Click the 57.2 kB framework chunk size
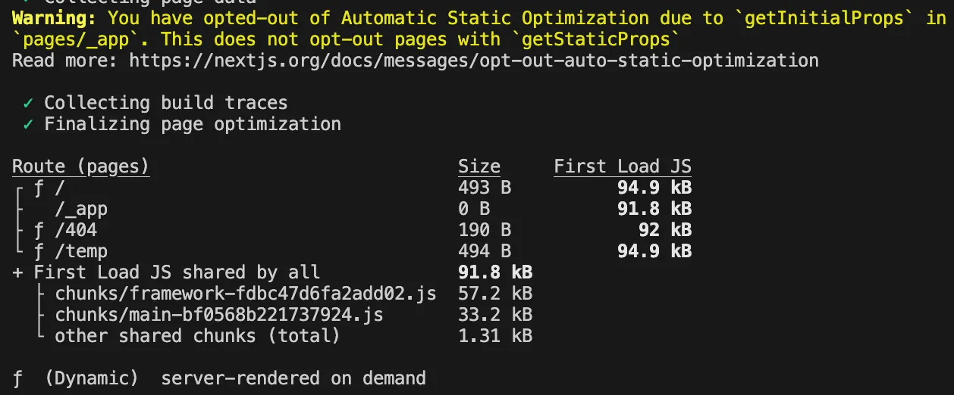This screenshot has width=954, height=395. [495, 294]
